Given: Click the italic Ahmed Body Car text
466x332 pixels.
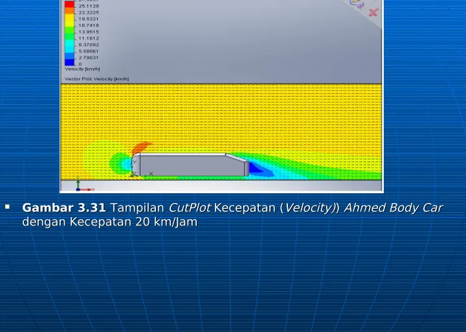Looking at the screenshot, I should tap(394, 208).
